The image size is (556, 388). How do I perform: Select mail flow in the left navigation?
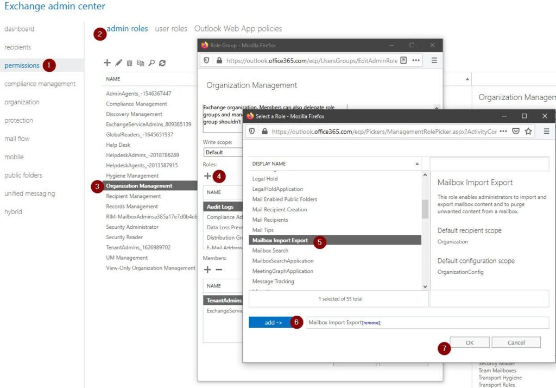click(17, 139)
